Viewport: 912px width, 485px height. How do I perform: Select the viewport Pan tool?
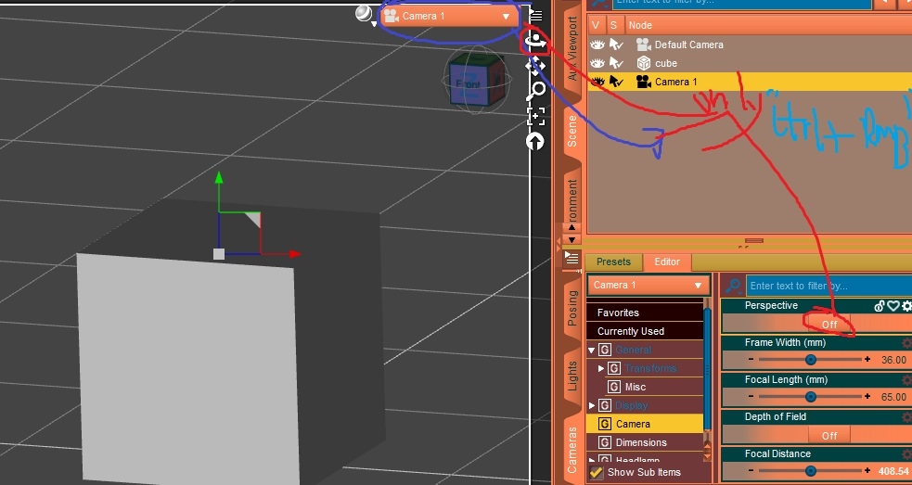(x=535, y=66)
